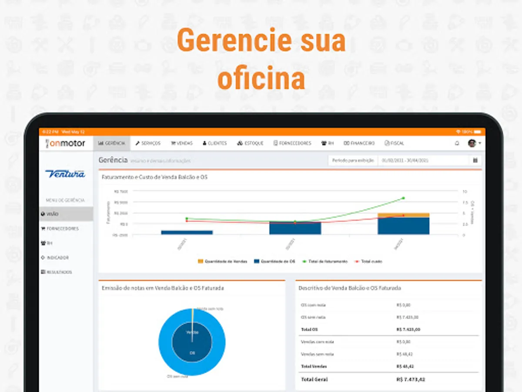Viewport: 522px width, 392px height.
Task: Click the Ventura workshop logo
Action: (65, 174)
